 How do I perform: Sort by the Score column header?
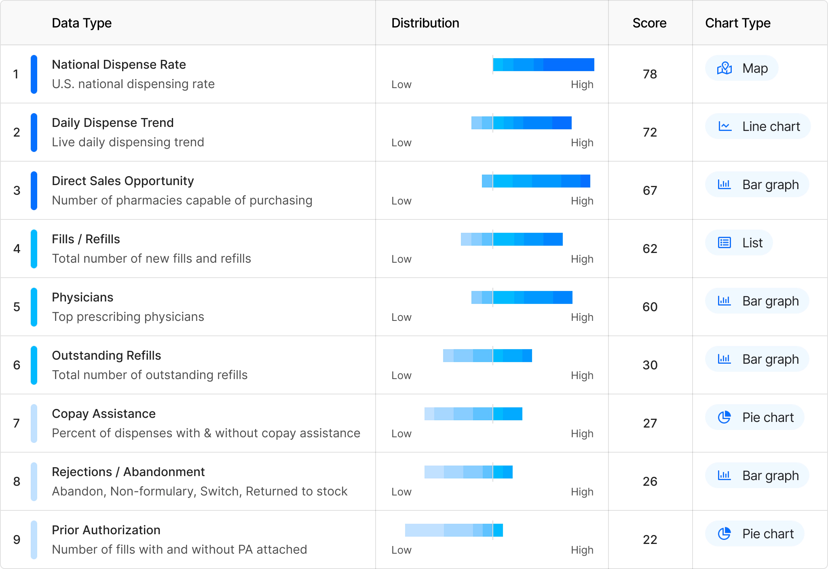pyautogui.click(x=649, y=23)
